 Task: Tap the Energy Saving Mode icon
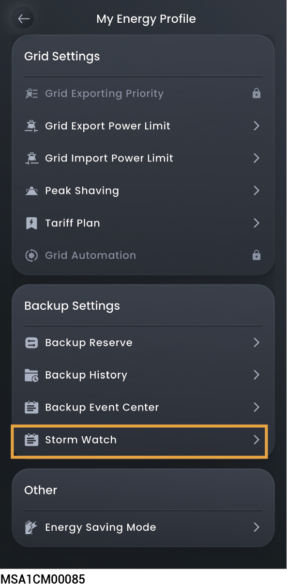(31, 527)
